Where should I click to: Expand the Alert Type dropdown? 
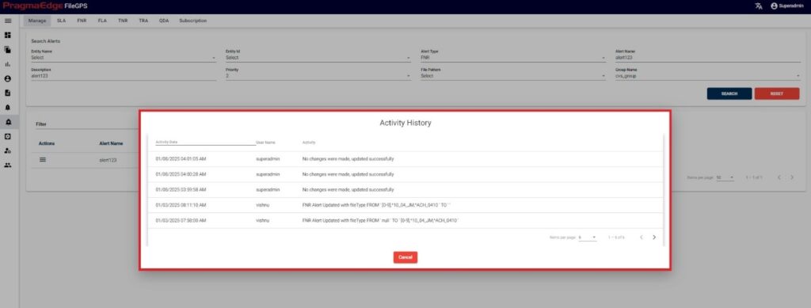click(x=513, y=58)
